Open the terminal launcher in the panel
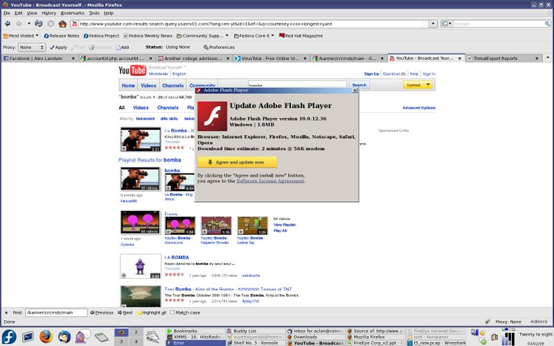This screenshot has width=554, height=346. point(28,337)
